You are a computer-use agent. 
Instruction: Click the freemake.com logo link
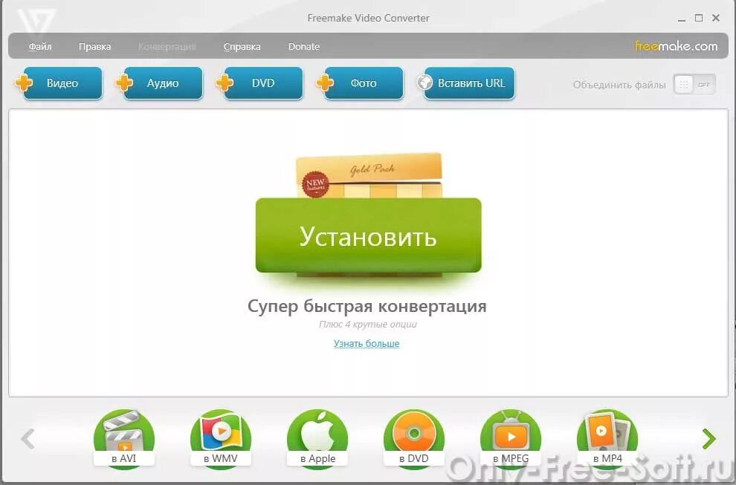[676, 46]
